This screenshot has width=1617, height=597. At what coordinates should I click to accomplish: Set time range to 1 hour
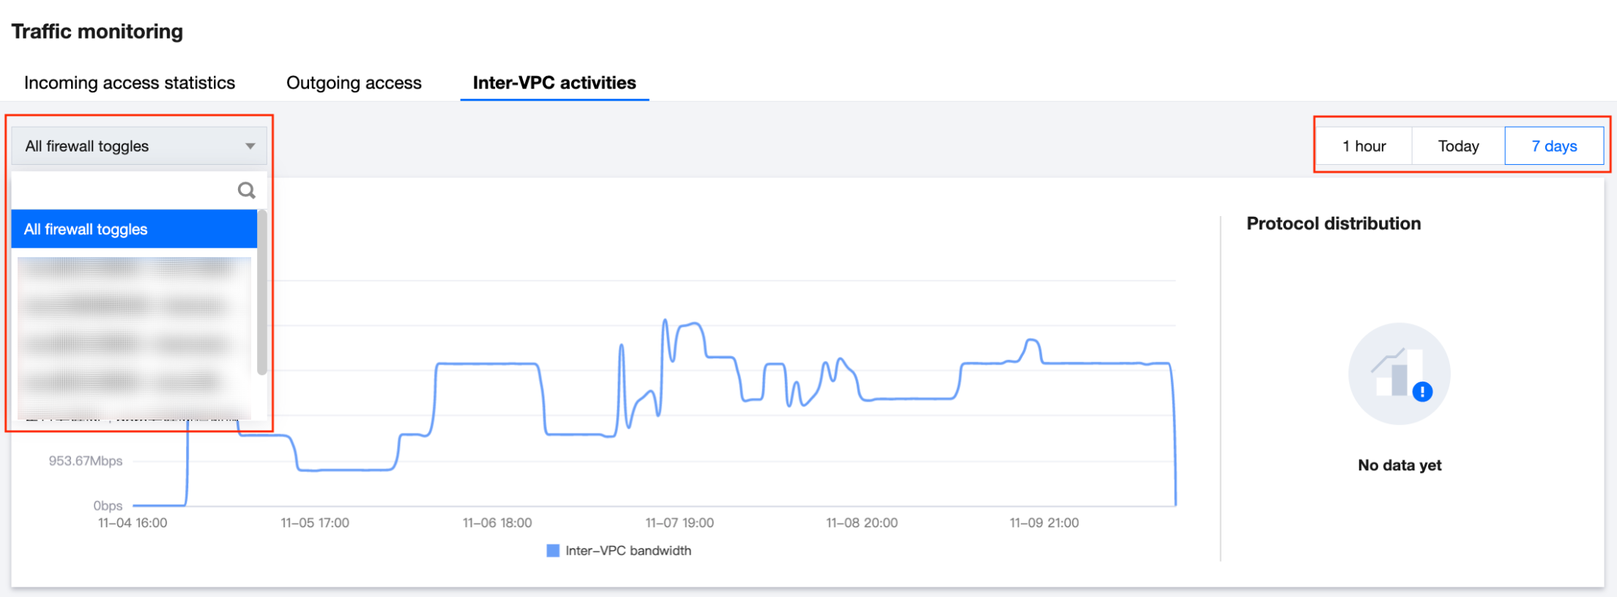point(1364,147)
